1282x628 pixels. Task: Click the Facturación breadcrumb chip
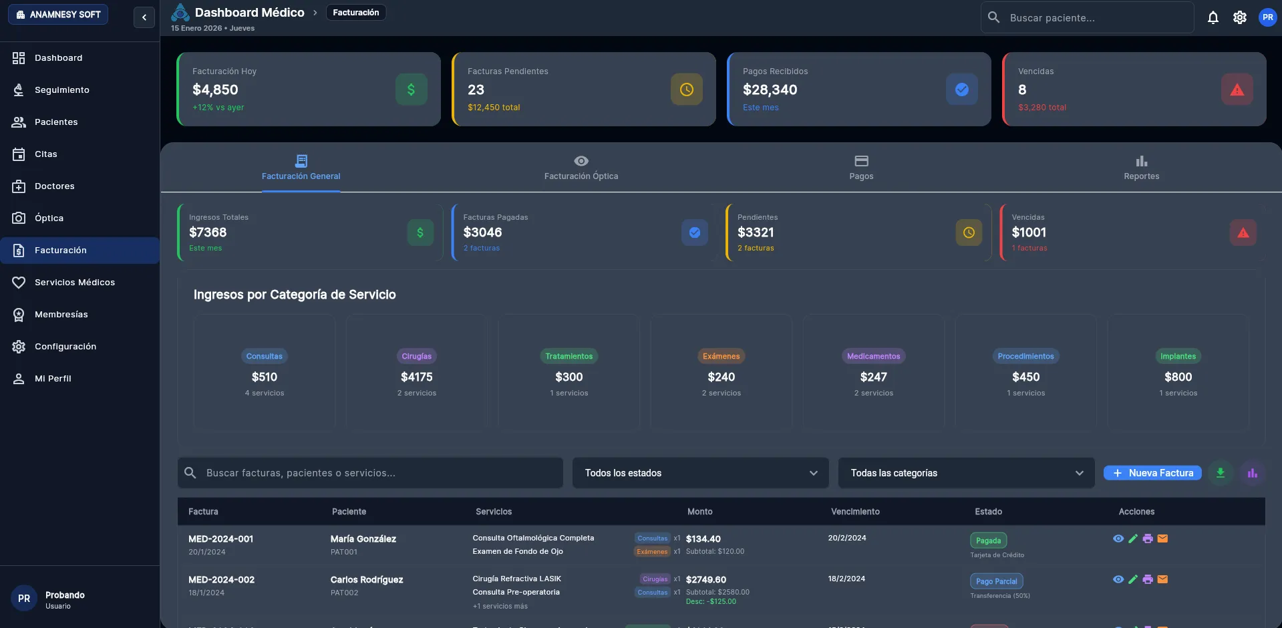click(x=355, y=13)
